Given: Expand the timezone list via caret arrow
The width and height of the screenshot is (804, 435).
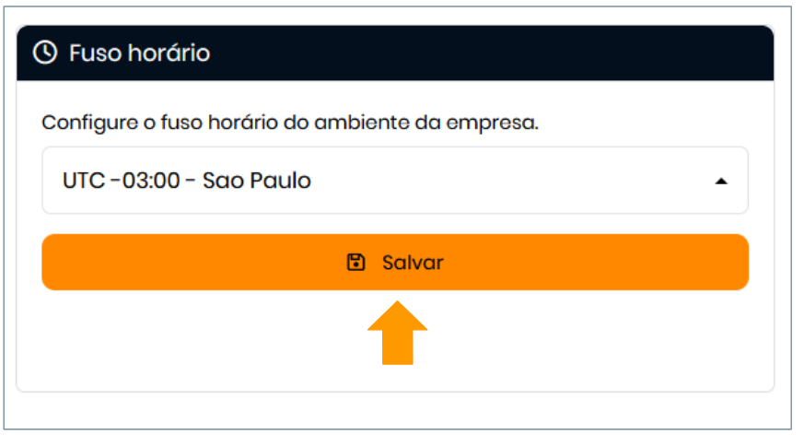Looking at the screenshot, I should (x=721, y=182).
